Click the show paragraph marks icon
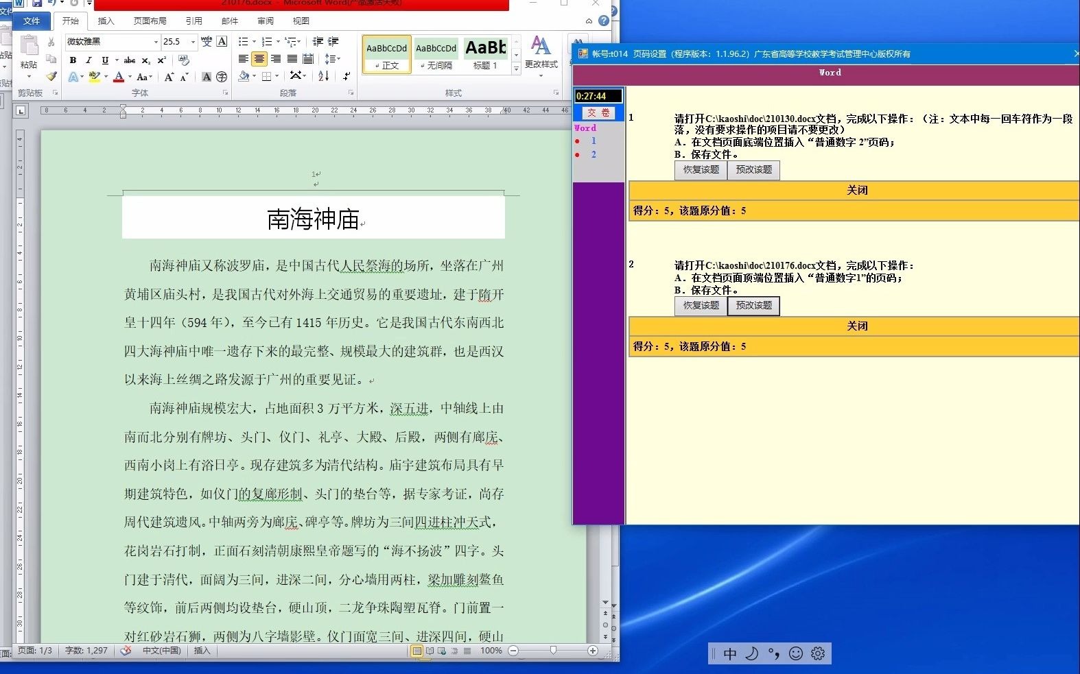The width and height of the screenshot is (1080, 674). [x=347, y=76]
